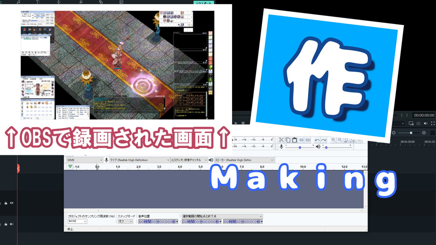This screenshot has width=436, height=245.
Task: Fit project to width zoom icon
Action: point(353,140)
